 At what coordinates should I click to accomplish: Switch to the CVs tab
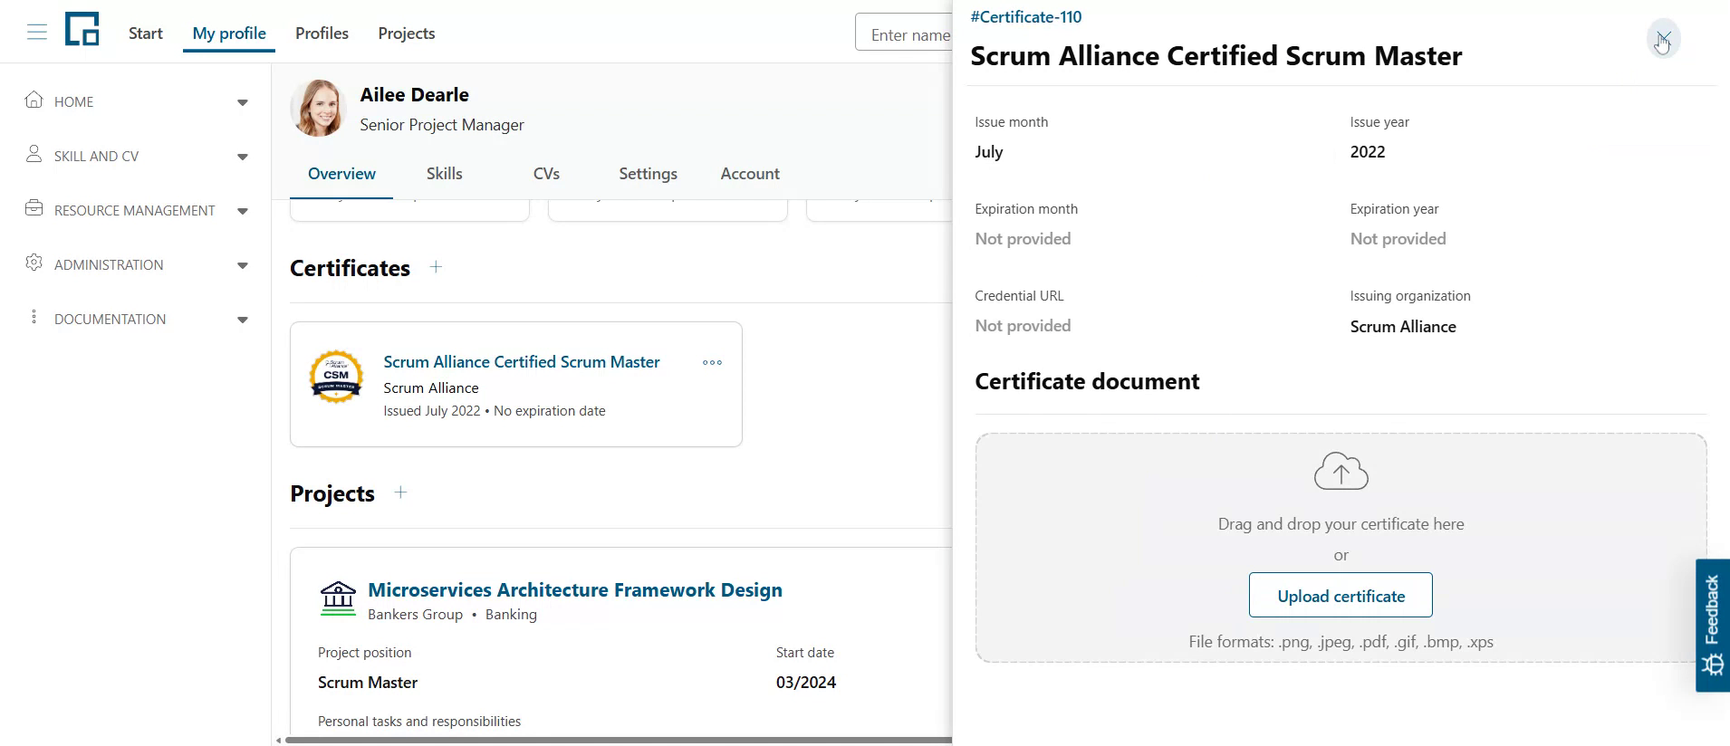pyautogui.click(x=546, y=174)
